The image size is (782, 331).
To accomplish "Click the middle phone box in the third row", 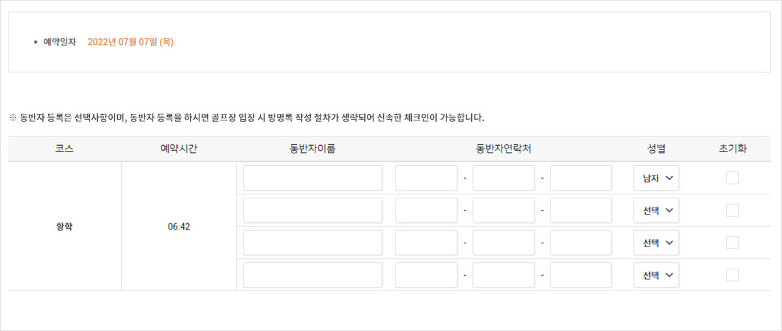I will tap(504, 243).
